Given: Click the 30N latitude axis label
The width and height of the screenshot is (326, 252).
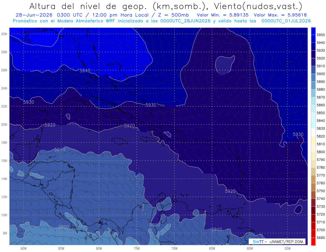Looking at the screenshot, I should pyautogui.click(x=5, y=34).
